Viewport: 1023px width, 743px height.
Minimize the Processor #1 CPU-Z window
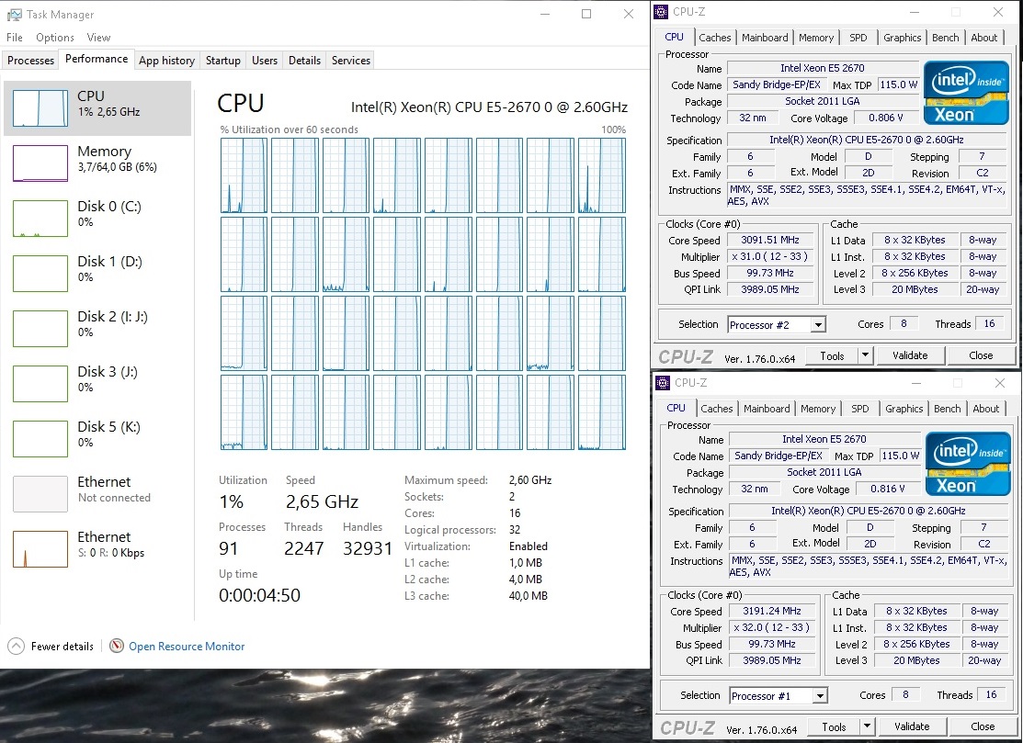click(x=916, y=383)
